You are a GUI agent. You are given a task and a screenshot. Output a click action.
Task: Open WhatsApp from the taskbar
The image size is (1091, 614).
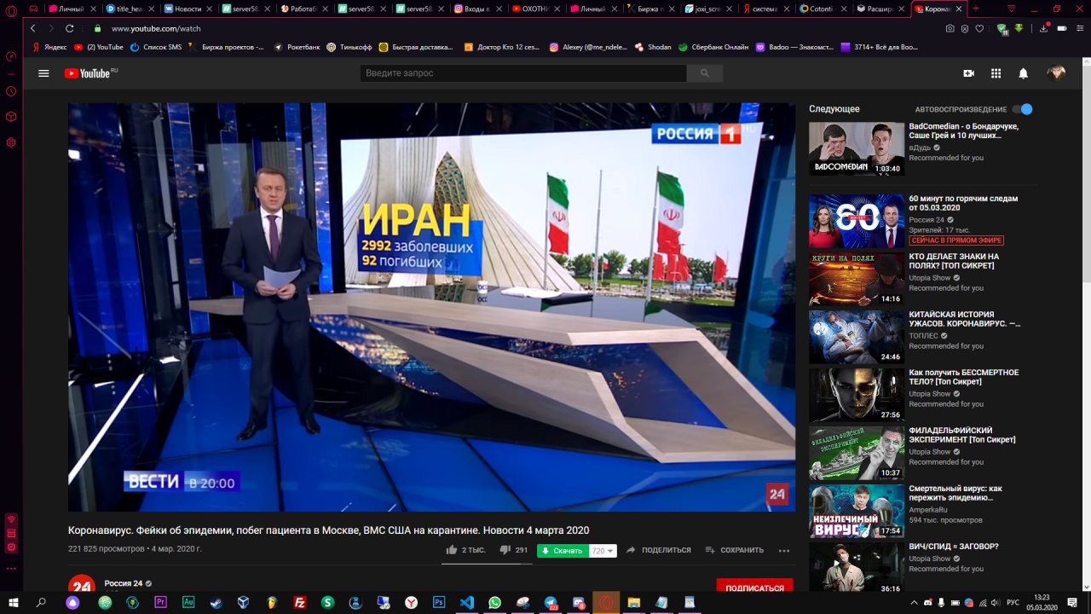point(495,602)
